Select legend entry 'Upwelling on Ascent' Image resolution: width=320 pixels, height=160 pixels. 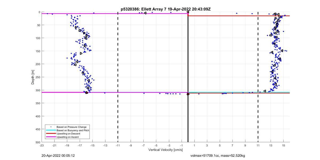click(67, 137)
